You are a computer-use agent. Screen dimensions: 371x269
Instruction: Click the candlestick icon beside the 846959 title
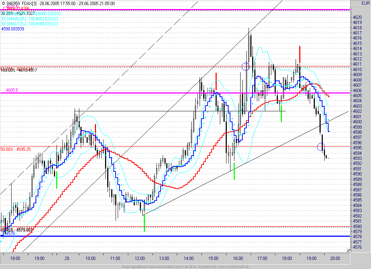pos(3,3)
